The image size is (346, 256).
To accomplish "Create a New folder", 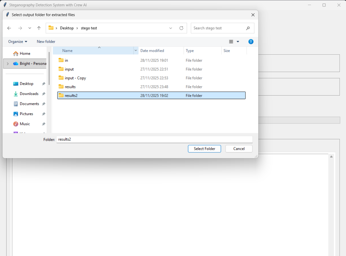I will click(x=46, y=41).
